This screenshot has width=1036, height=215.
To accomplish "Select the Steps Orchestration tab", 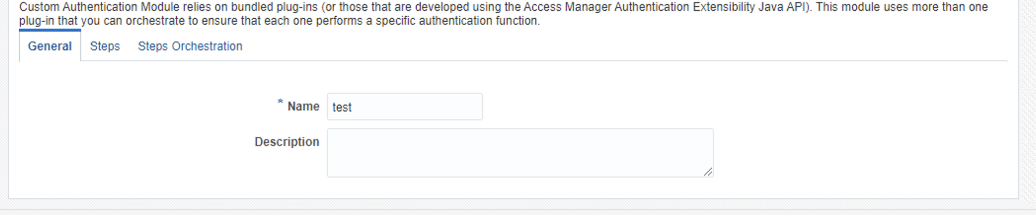I will (x=190, y=46).
